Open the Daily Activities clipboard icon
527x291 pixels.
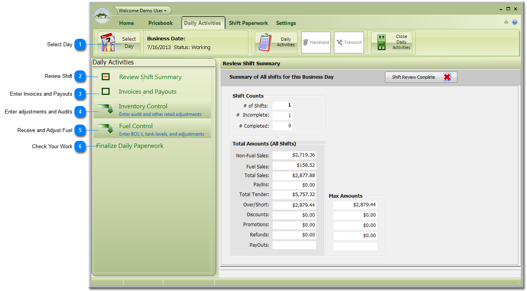pos(265,43)
